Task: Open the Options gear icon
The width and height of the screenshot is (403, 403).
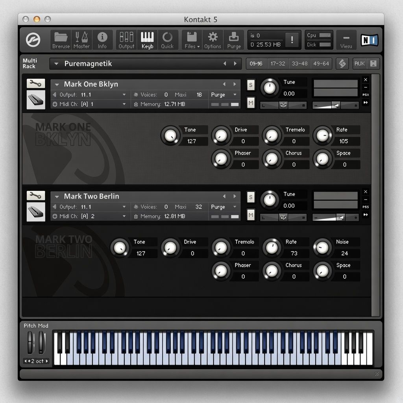Action: (x=213, y=40)
